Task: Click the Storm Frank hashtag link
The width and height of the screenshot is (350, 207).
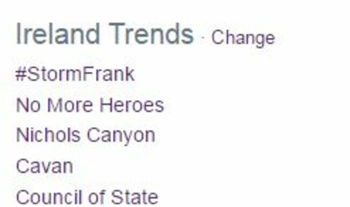Action: coord(75,74)
